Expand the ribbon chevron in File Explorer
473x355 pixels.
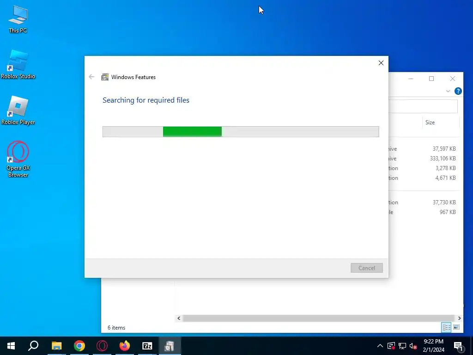click(448, 91)
